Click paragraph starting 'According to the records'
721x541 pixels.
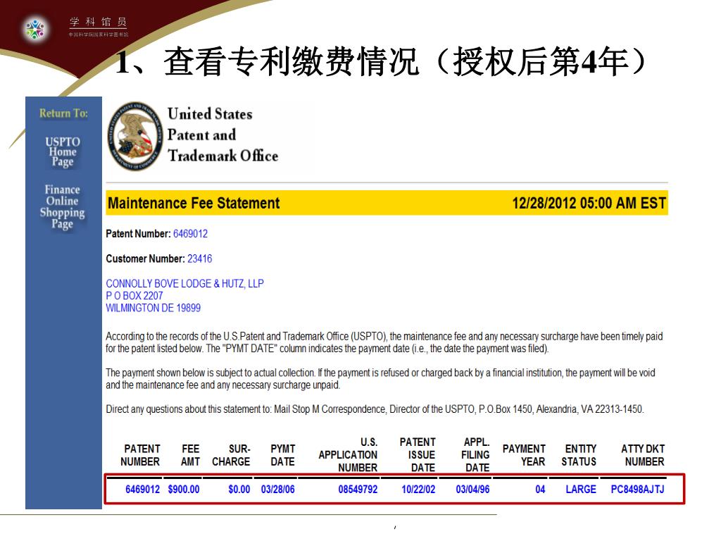click(x=384, y=342)
